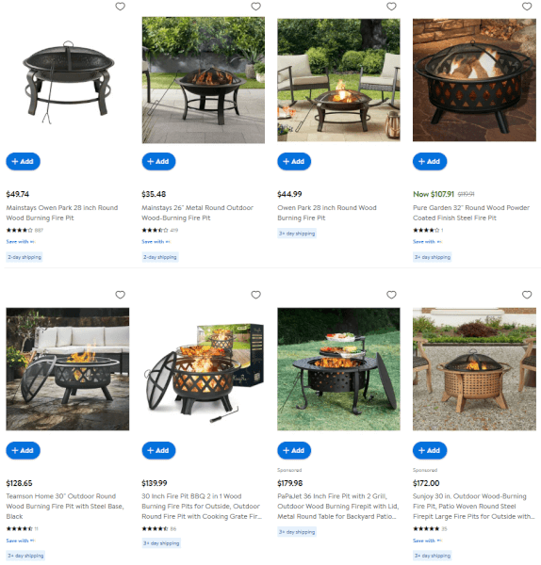Image resolution: width=541 pixels, height=565 pixels.
Task: Save Owen Park $44.99 fire pit to favorites
Action: [391, 7]
